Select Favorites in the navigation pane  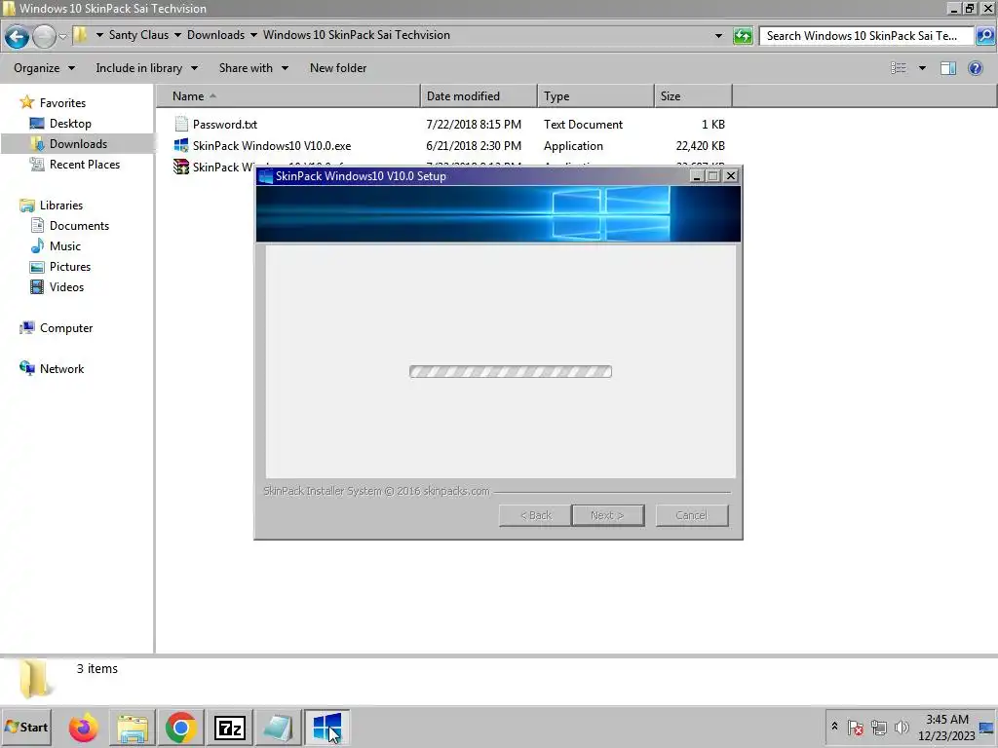[x=62, y=103]
